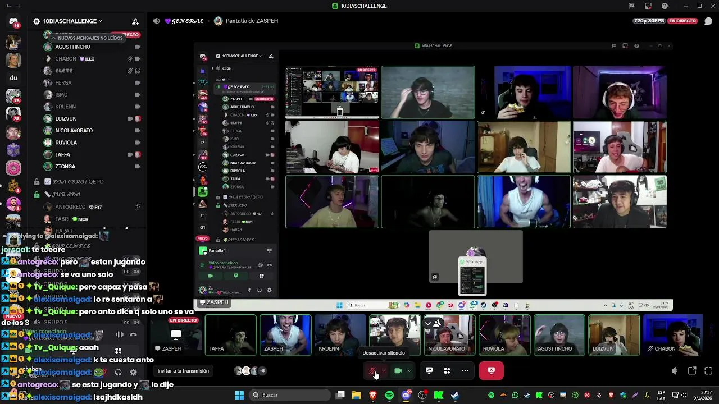
Task: Focus KRUENN's video tile
Action: pos(340,336)
